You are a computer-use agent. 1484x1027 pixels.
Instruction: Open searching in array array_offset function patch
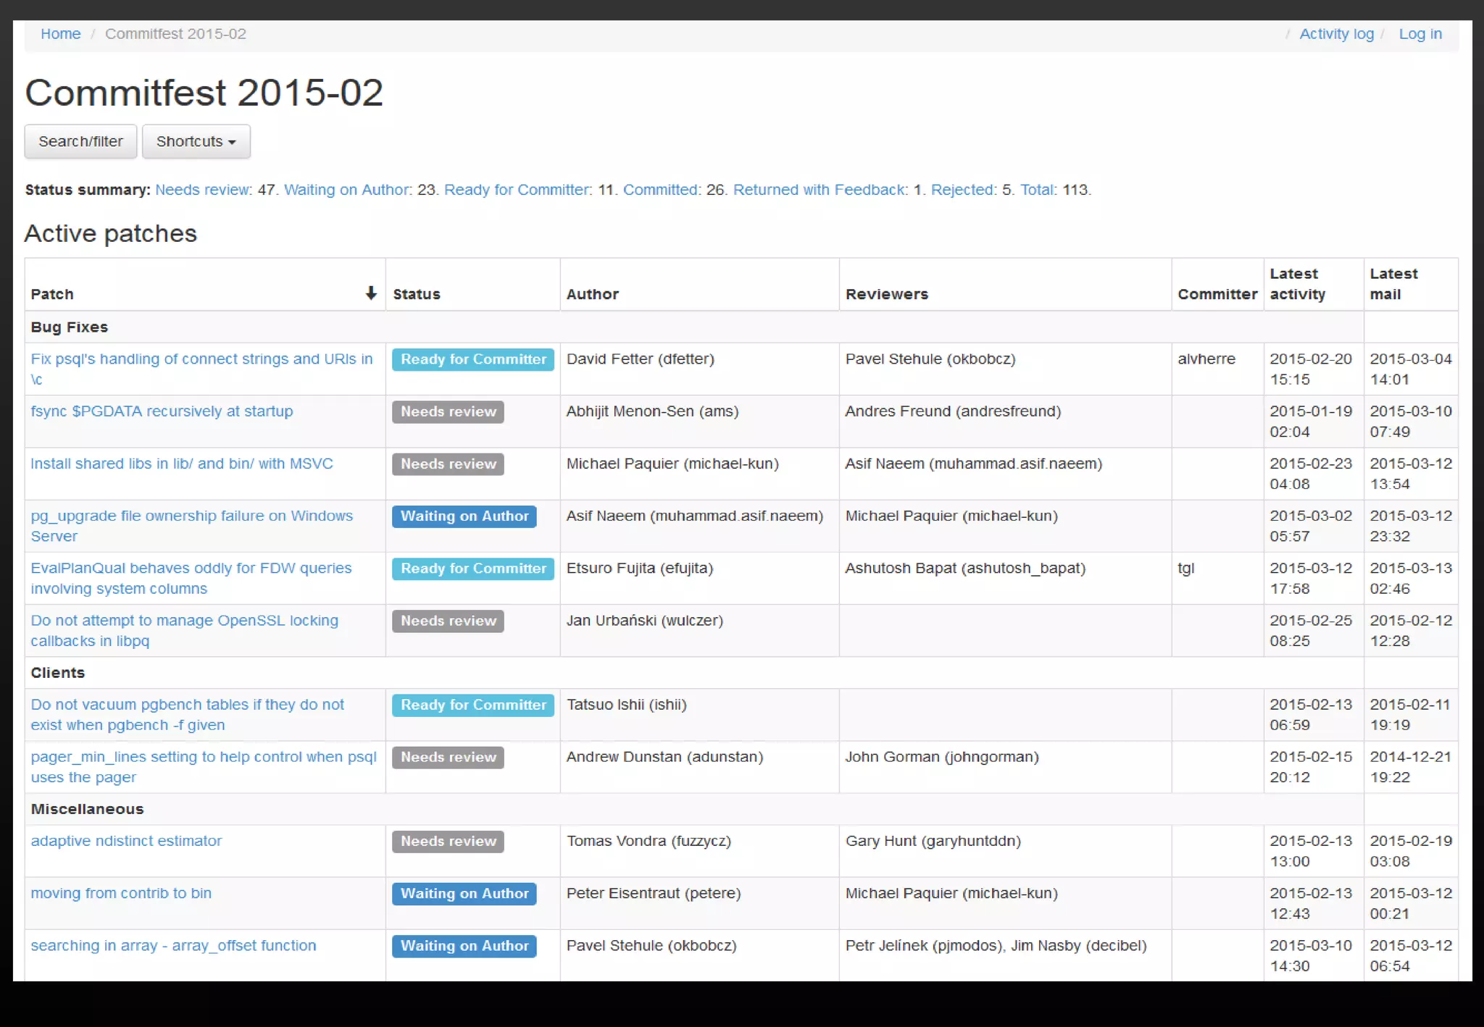click(x=173, y=945)
